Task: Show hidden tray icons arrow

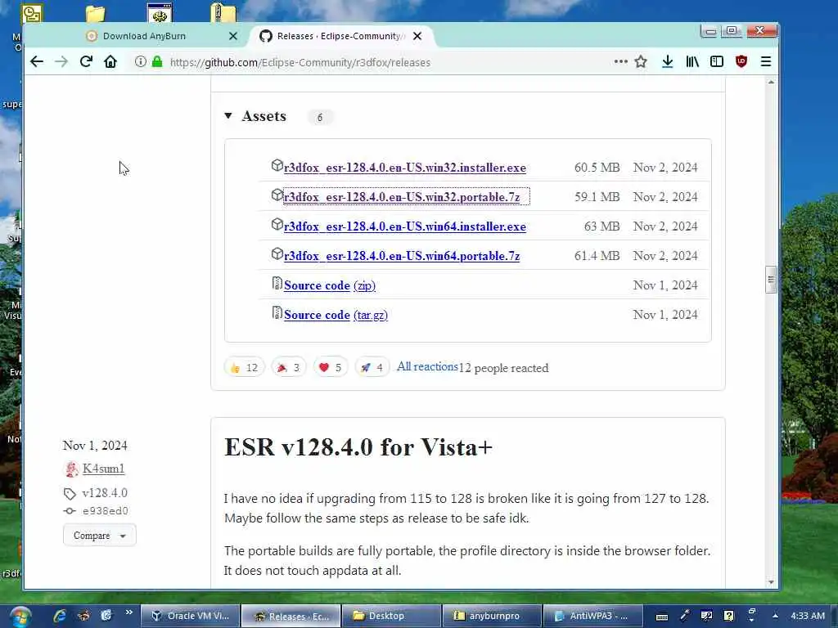Action: (x=775, y=616)
